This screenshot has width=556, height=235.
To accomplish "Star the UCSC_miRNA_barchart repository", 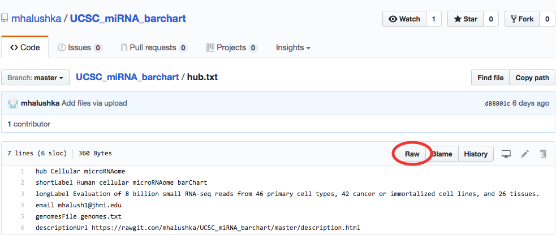I will (466, 19).
